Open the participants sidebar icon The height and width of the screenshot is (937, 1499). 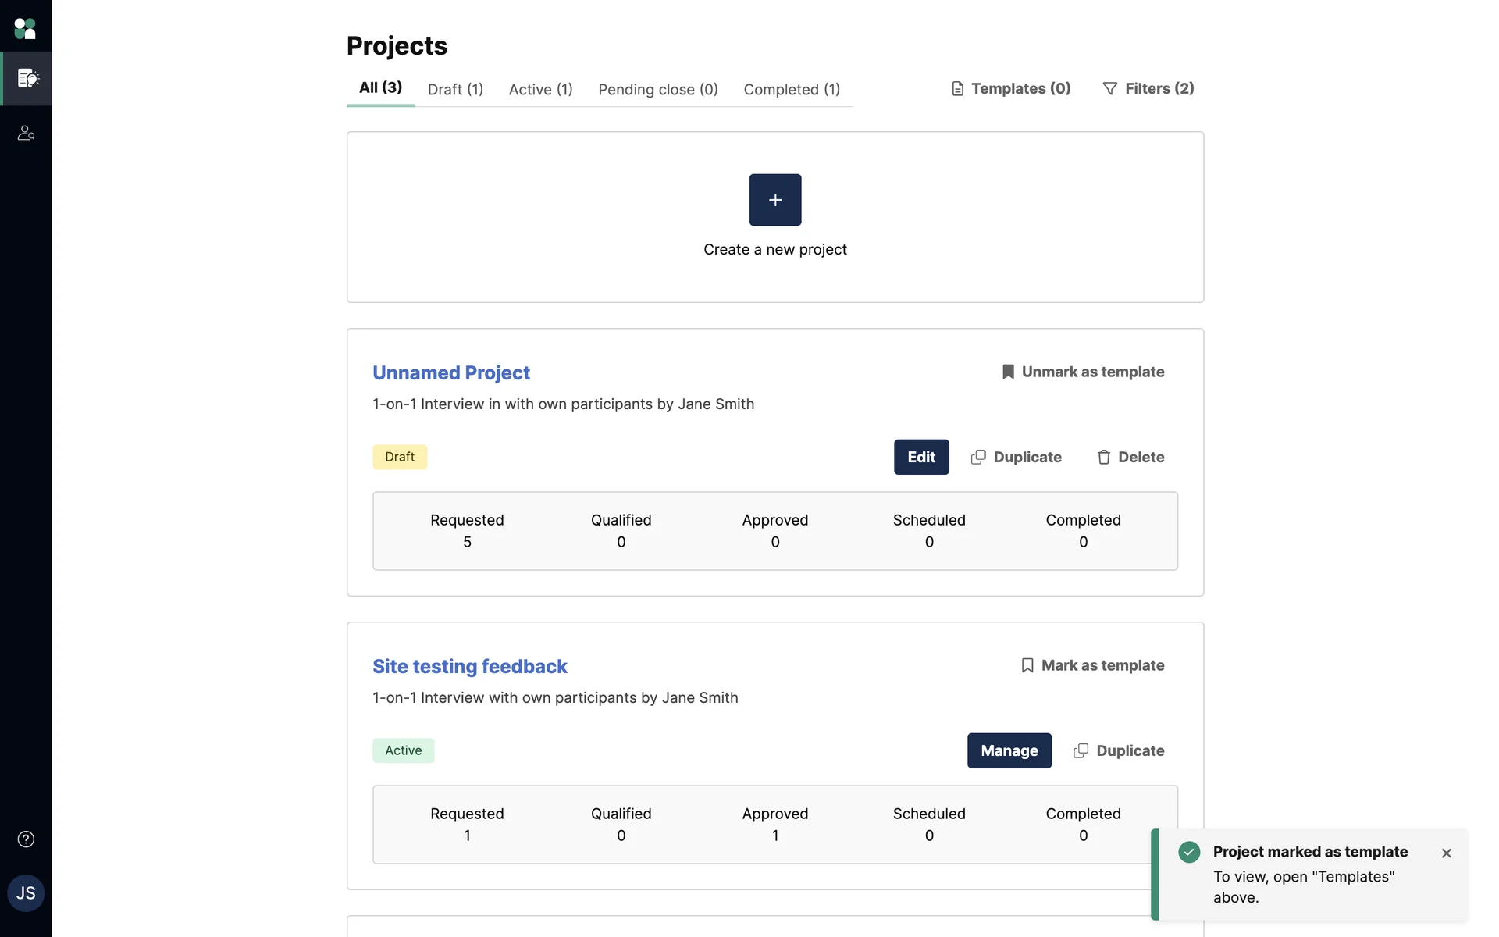[x=26, y=133]
